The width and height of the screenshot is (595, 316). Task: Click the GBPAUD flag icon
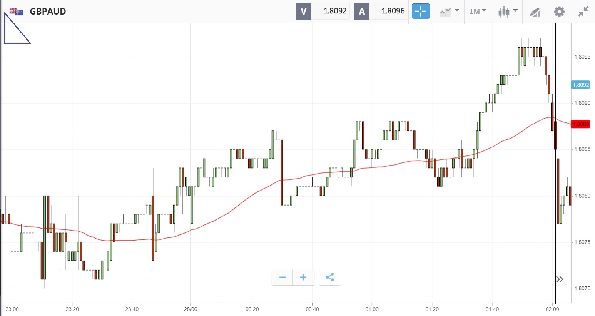pos(17,12)
